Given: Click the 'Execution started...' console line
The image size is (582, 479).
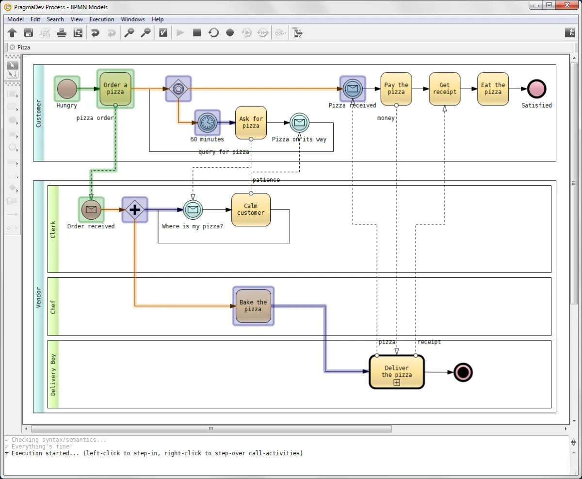Looking at the screenshot, I should pyautogui.click(x=157, y=453).
